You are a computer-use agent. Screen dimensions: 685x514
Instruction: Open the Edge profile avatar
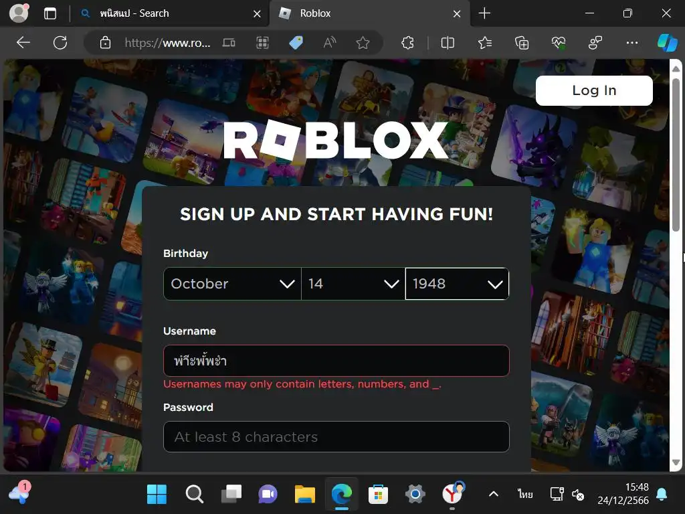click(19, 13)
